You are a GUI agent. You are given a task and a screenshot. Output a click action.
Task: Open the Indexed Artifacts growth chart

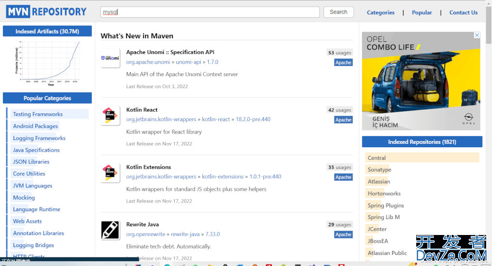point(47,63)
